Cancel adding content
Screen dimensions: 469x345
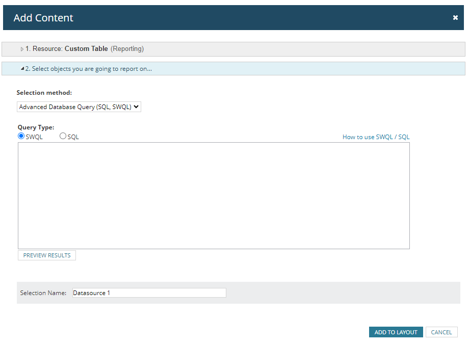(441, 332)
